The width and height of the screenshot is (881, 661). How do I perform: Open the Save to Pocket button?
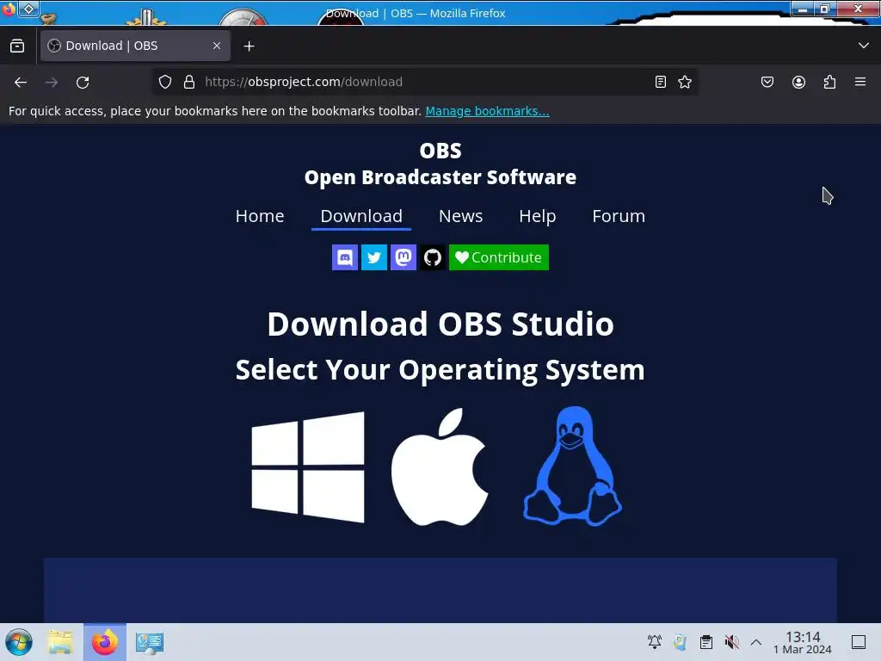pyautogui.click(x=767, y=82)
